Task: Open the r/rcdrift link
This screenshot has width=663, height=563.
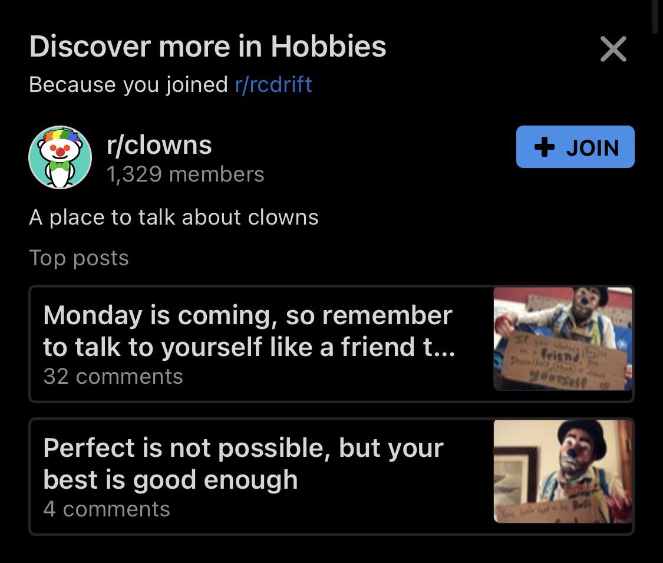Action: coord(273,84)
